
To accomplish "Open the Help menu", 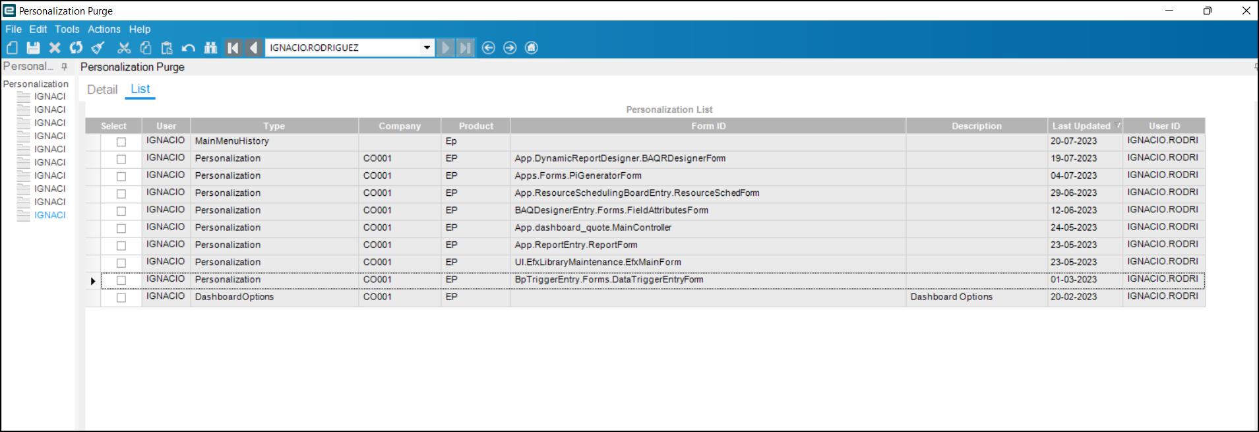I will pos(140,29).
